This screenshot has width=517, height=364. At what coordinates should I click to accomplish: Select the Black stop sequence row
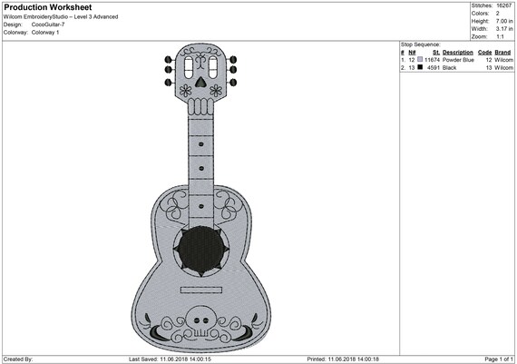tap(457, 68)
